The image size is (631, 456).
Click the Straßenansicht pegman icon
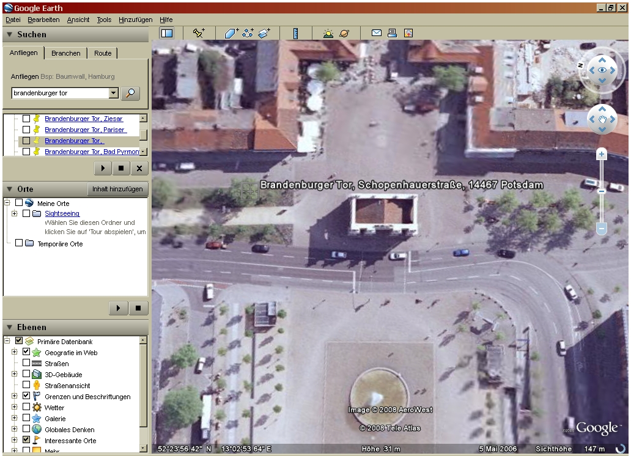37,386
